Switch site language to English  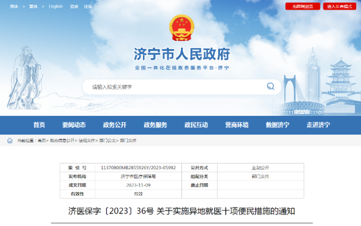click(56, 6)
